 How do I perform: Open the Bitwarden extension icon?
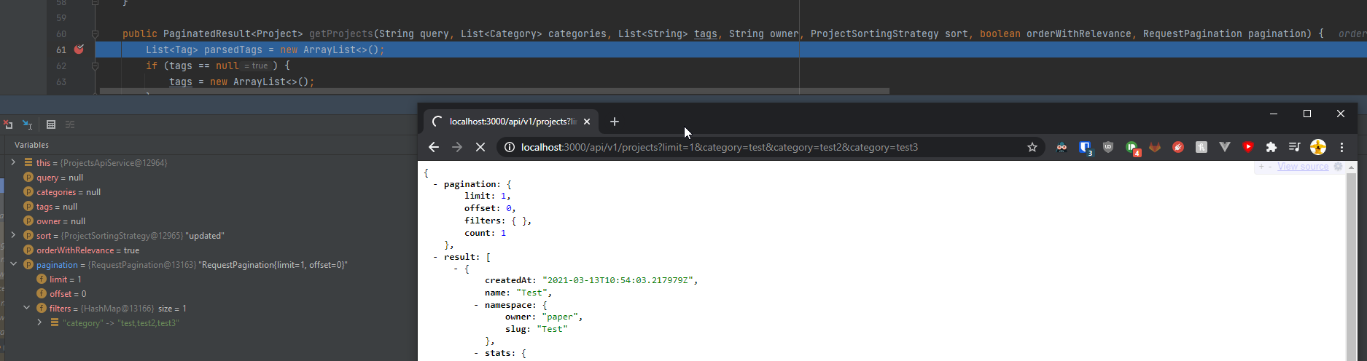pos(1086,148)
